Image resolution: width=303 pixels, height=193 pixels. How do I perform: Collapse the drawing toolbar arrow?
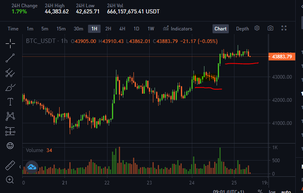point(20,167)
